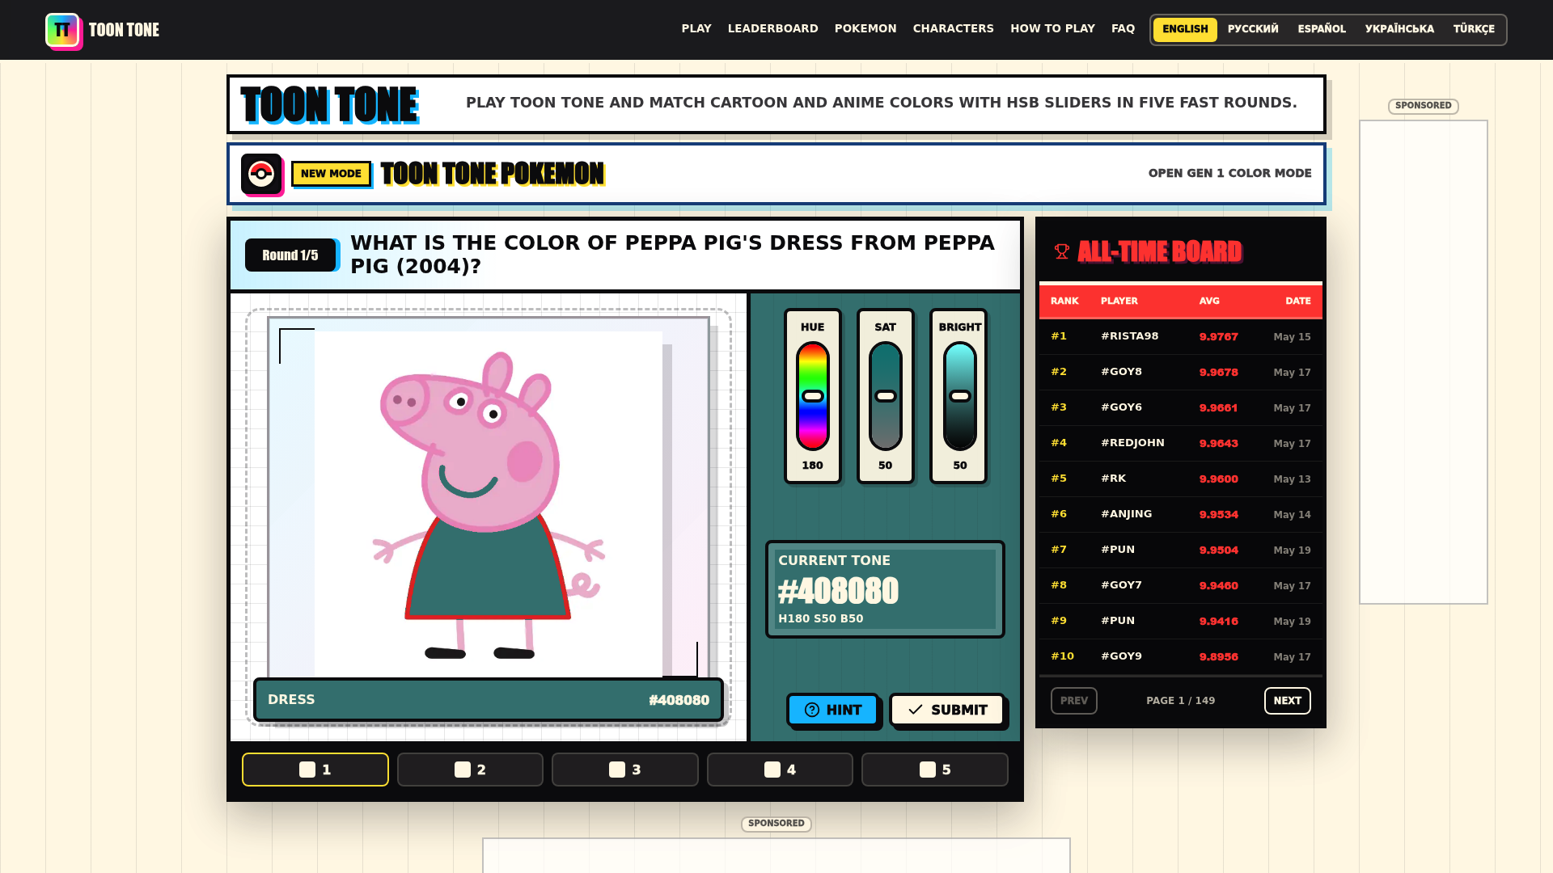Click the Toon Tone Pokemon title

click(492, 174)
